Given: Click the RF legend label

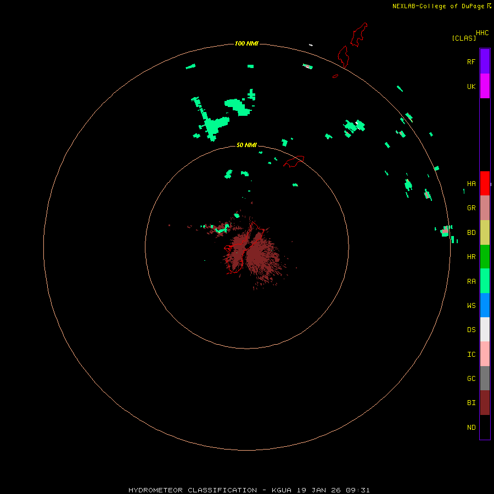Looking at the screenshot, I should (x=471, y=61).
